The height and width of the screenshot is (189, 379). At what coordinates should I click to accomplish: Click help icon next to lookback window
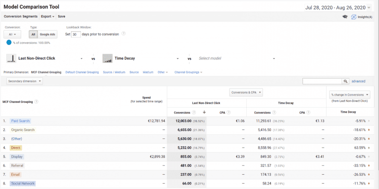pyautogui.click(x=123, y=34)
